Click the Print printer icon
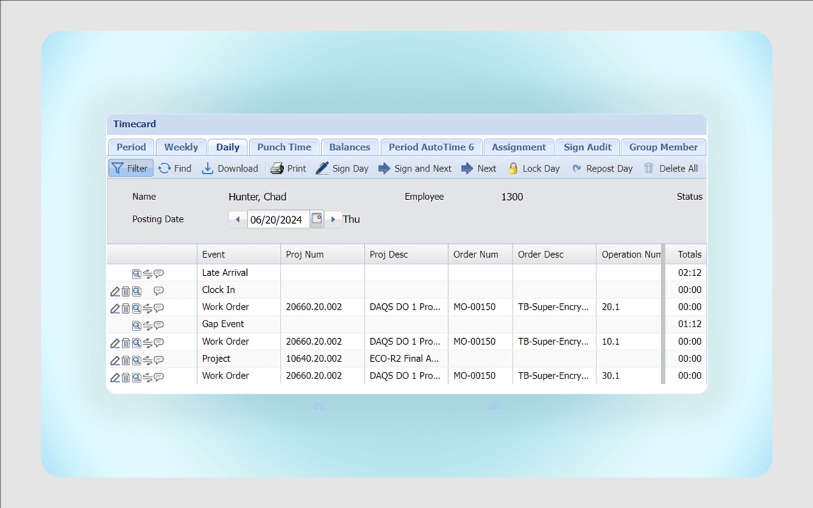This screenshot has height=508, width=813. (x=277, y=168)
